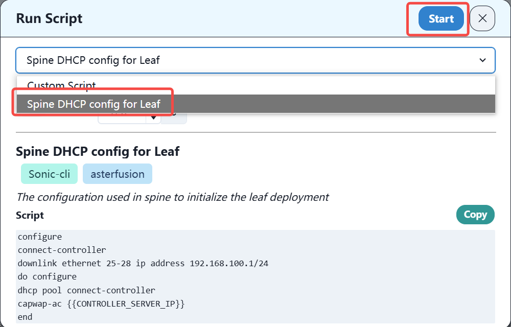Click the dhcp pool script line

(x=86, y=290)
